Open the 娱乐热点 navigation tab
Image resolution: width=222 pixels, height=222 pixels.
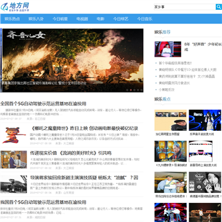(x=12, y=19)
